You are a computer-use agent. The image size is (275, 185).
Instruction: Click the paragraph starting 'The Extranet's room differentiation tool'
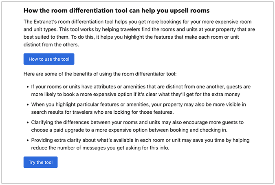pyautogui.click(x=139, y=33)
